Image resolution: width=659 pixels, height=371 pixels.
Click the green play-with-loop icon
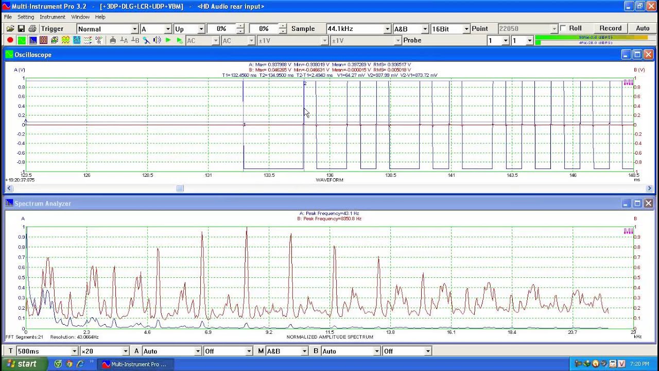point(179,40)
